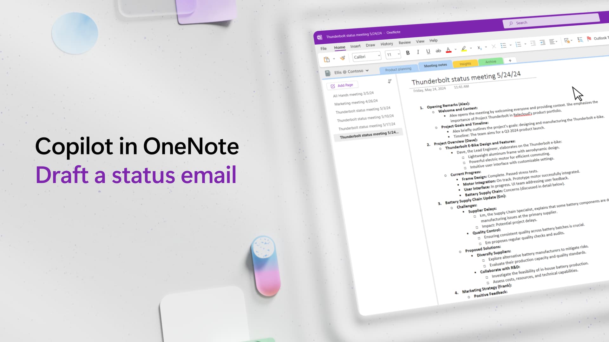Click the Insert menu
The width and height of the screenshot is (609, 342).
pos(355,46)
